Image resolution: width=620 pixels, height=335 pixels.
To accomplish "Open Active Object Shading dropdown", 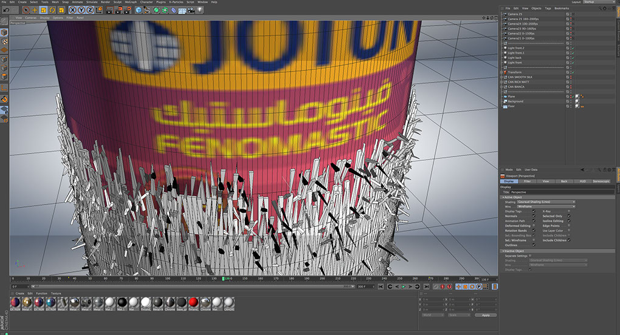I will coord(546,202).
